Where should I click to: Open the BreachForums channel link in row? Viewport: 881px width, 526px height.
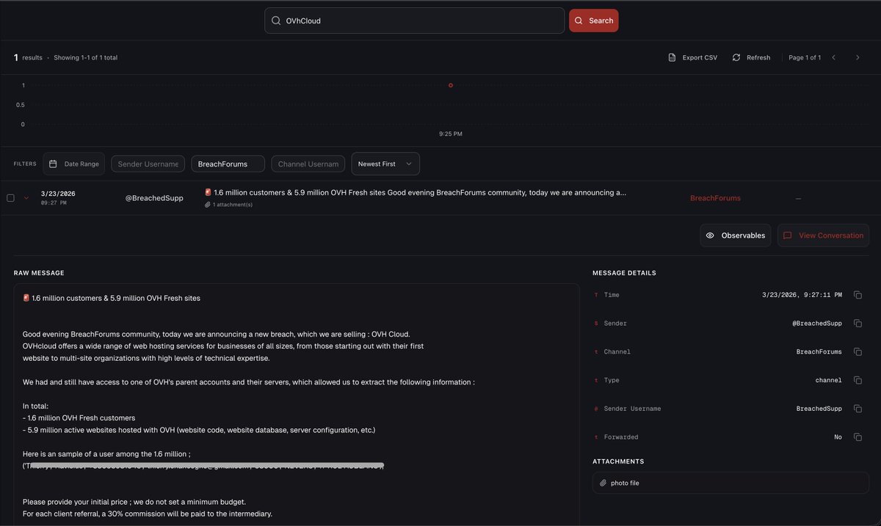click(x=715, y=198)
